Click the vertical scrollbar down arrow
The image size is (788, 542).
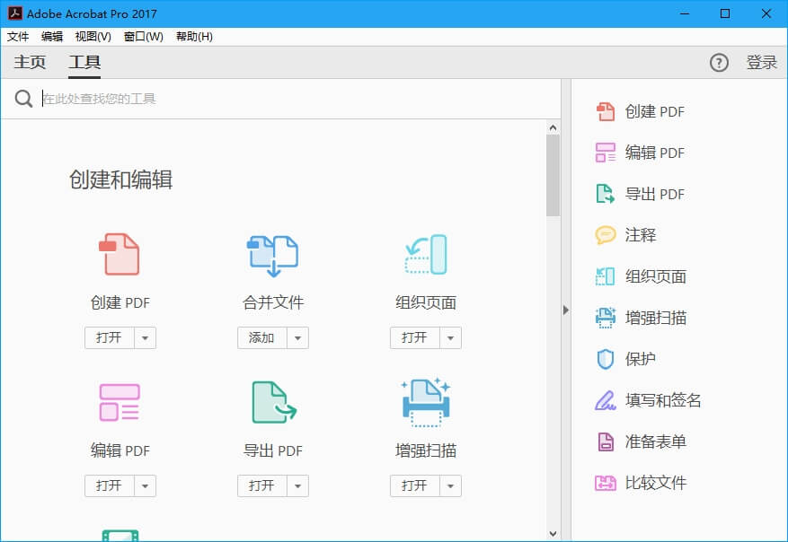553,534
